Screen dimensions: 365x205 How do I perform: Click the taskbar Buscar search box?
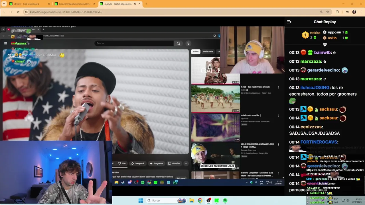(166, 200)
